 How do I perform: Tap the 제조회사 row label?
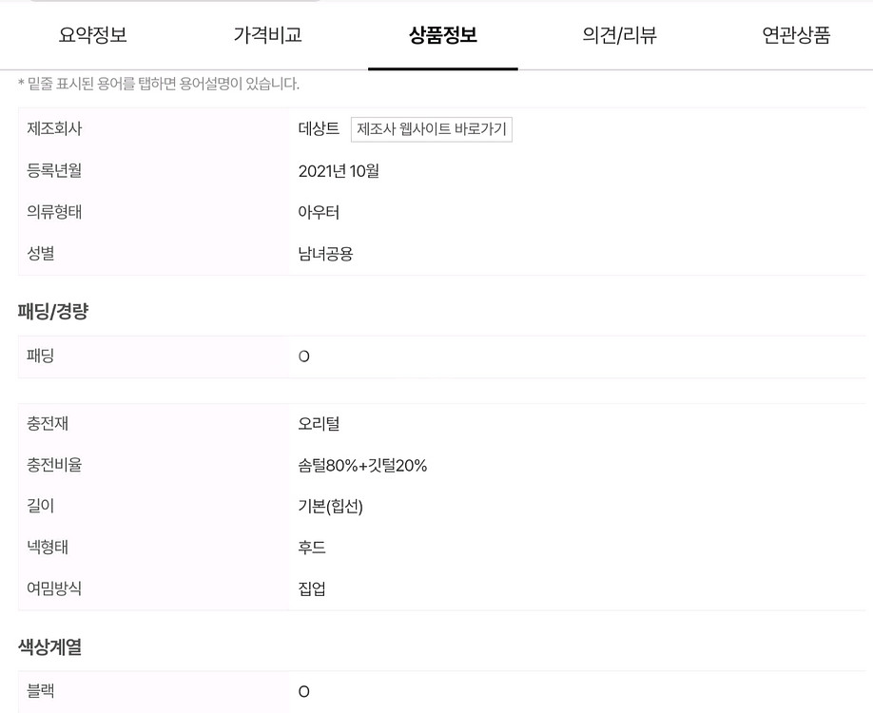point(55,129)
